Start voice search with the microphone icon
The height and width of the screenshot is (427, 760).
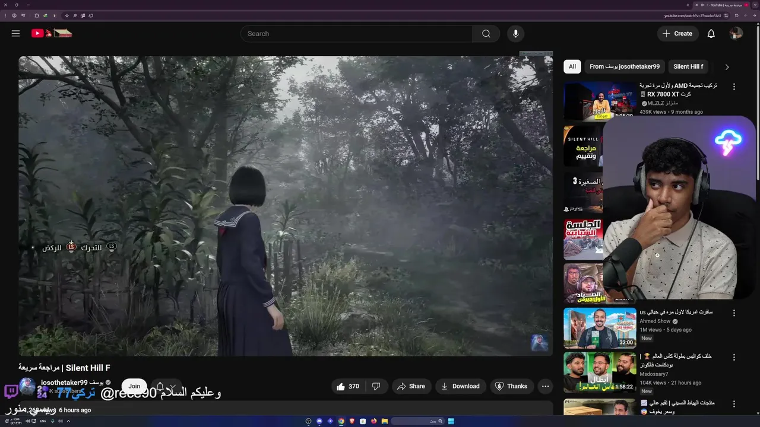click(x=515, y=34)
